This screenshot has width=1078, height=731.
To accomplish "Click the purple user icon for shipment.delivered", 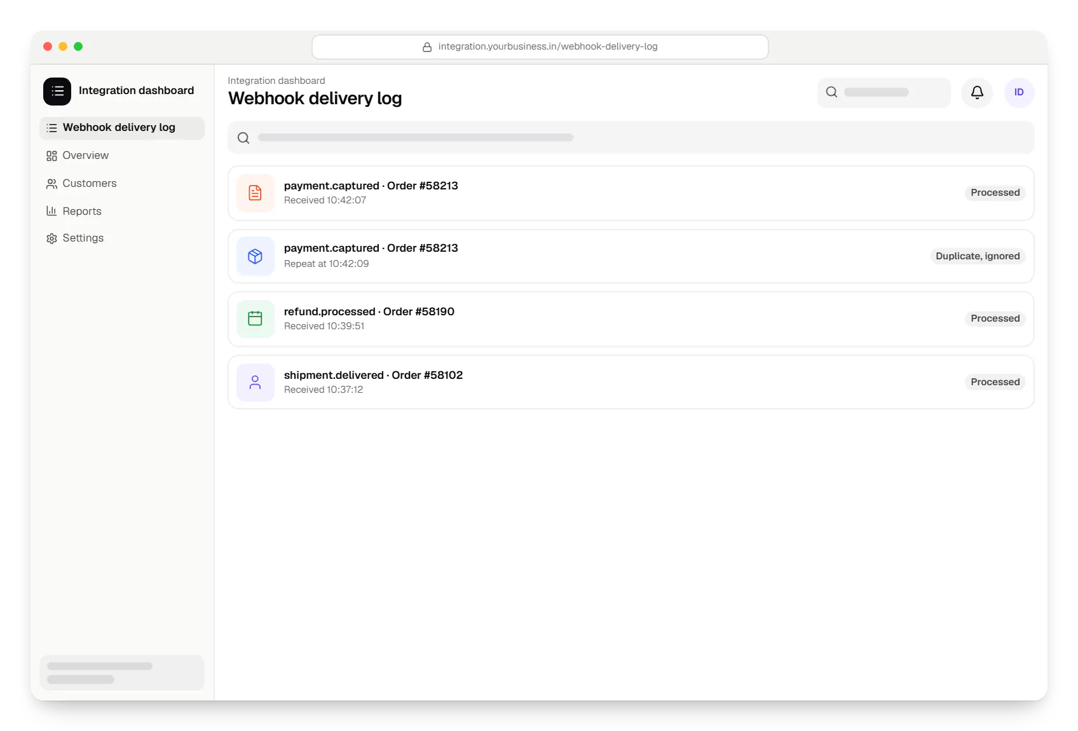I will [x=256, y=383].
